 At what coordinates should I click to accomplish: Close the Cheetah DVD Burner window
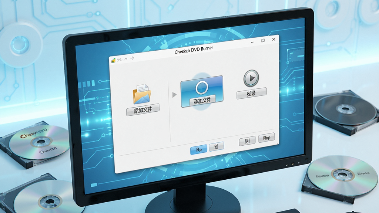pos(274,39)
